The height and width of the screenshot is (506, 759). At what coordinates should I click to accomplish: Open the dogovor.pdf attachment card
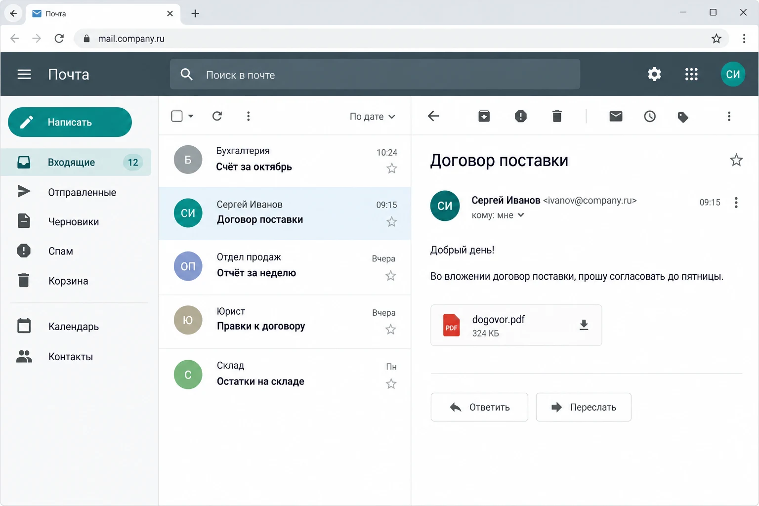(516, 325)
